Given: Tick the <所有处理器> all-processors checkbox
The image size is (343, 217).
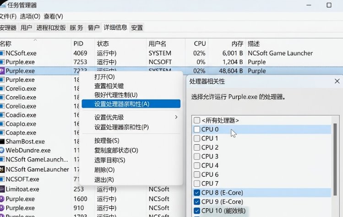Looking at the screenshot, I should (197, 120).
